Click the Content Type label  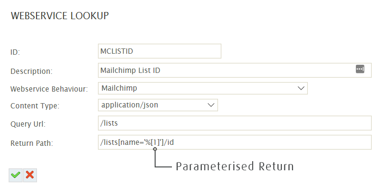(35, 106)
